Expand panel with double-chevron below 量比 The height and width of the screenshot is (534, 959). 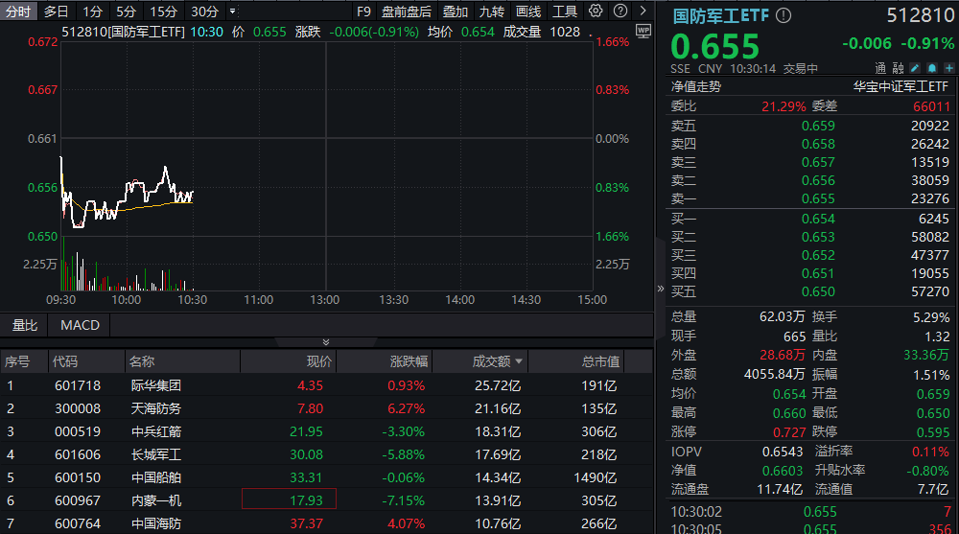pos(326,342)
